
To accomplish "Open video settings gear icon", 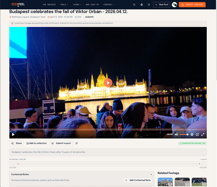I will coord(192,135).
